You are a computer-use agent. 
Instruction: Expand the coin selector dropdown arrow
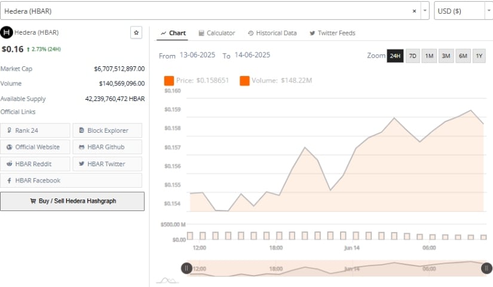point(425,11)
